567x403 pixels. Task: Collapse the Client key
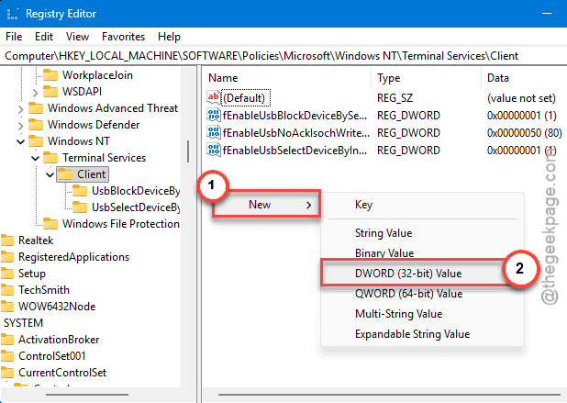[x=50, y=174]
